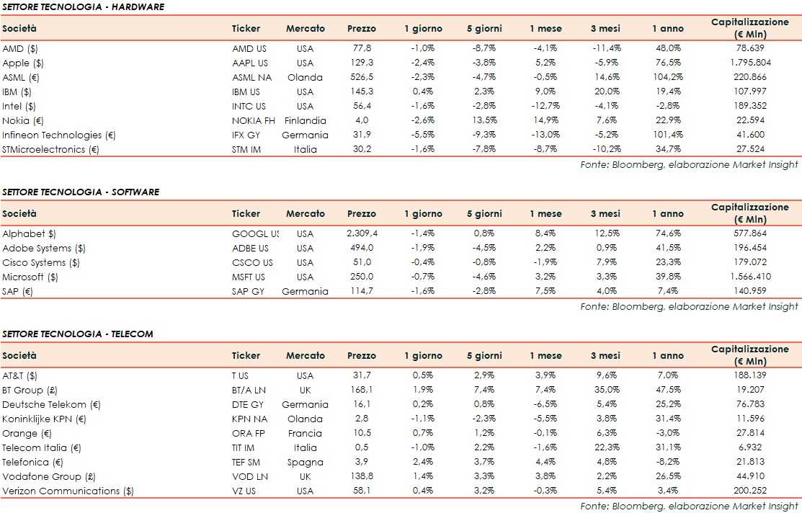This screenshot has height=513, width=802.
Task: Click 'SETTORE TECNOLOGIA - SOFTWARE' section title
Action: coord(81,192)
